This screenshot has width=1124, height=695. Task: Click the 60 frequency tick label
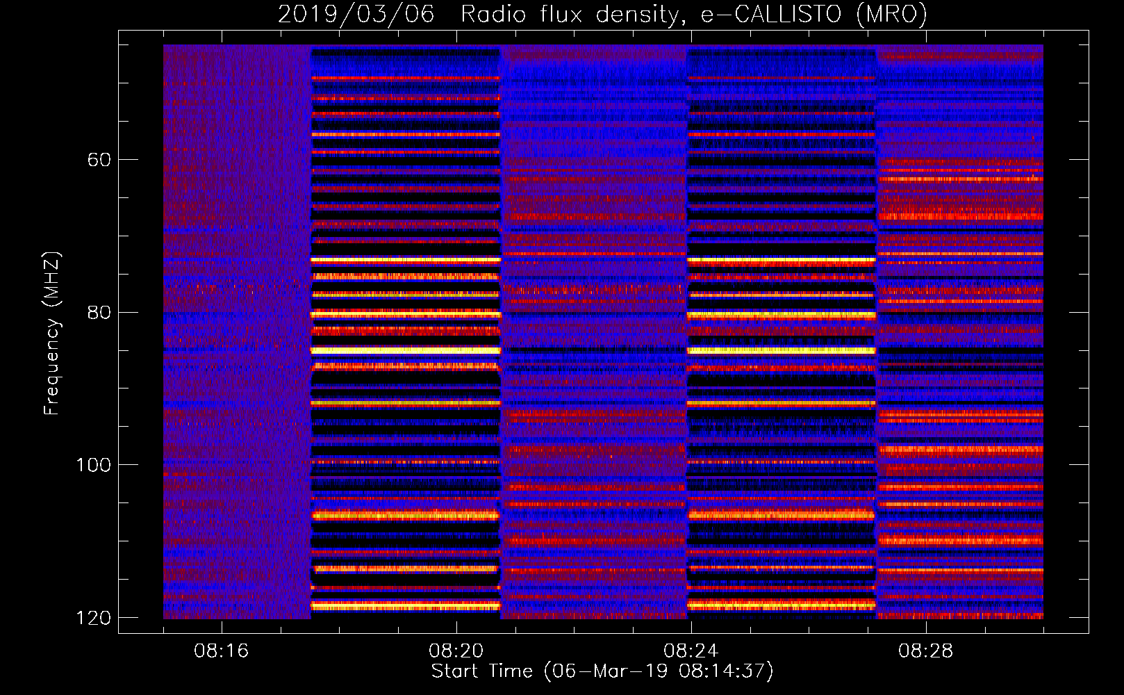pos(99,160)
